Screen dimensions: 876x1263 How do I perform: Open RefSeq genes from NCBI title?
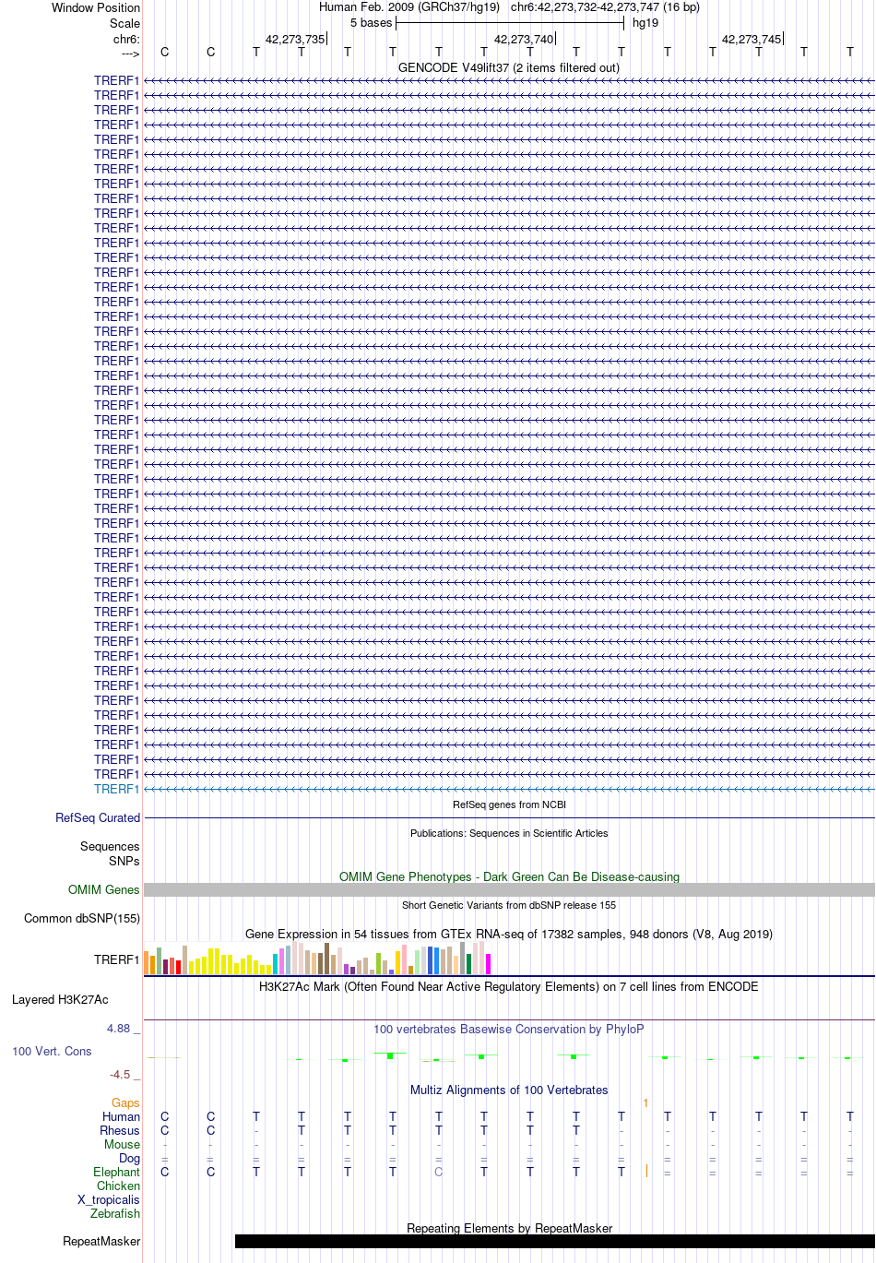click(x=509, y=804)
